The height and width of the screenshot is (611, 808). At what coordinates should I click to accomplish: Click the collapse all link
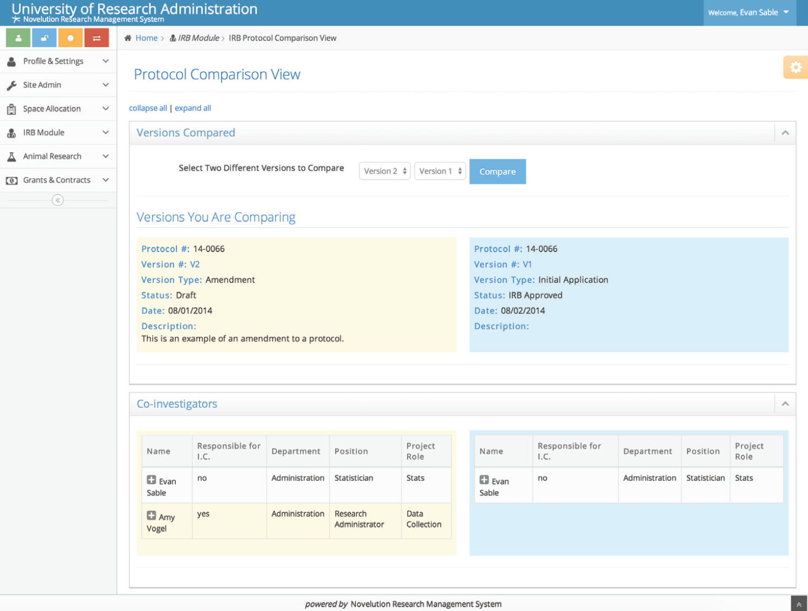click(x=148, y=108)
